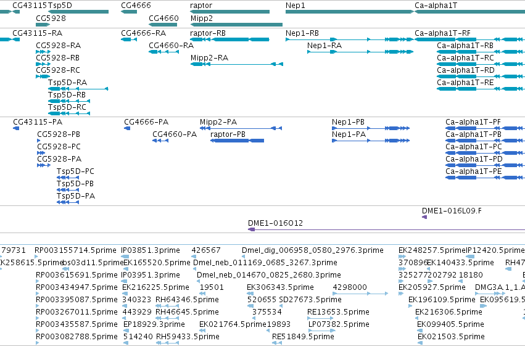Select protein Tsp5D-PC
The image size is (525, 346).
[x=75, y=171]
